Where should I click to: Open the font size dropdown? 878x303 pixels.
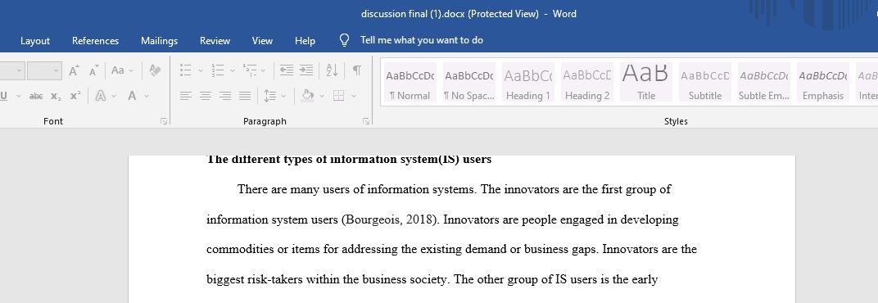(56, 70)
